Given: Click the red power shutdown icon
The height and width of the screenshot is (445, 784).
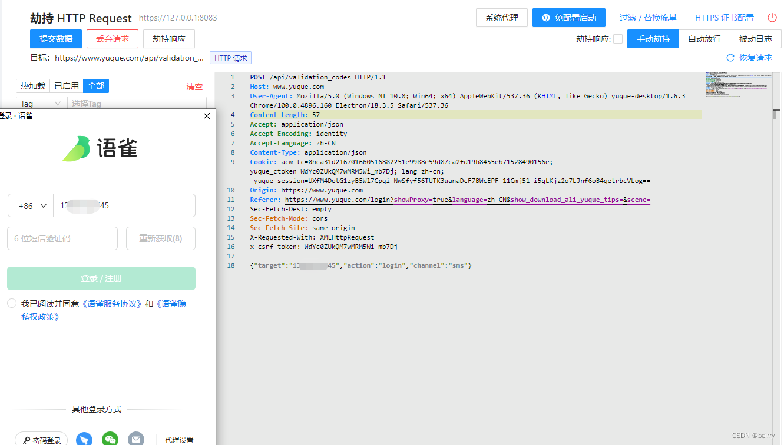Looking at the screenshot, I should 772,18.
